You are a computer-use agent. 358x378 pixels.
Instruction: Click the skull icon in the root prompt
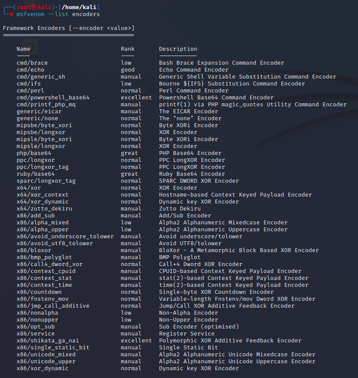coord(33,7)
